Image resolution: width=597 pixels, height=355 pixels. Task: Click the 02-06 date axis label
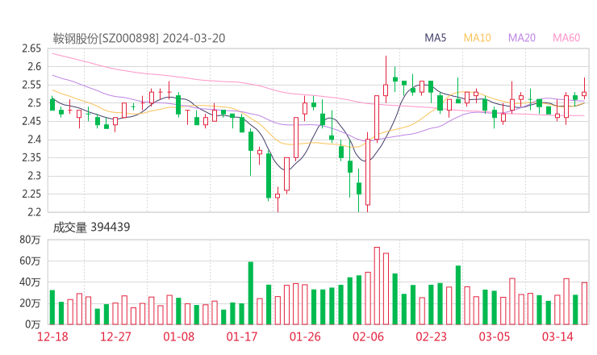(x=368, y=336)
